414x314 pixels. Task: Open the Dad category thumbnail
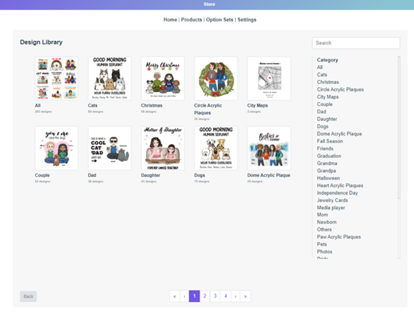[x=110, y=148]
